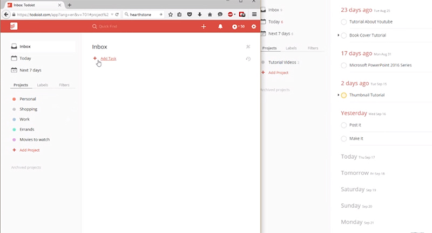Viewport: 432px width, 233px height.
Task: Click the task history clock icon
Action: point(248,59)
